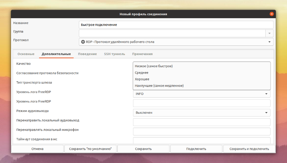Open the Протокол RDP dropdown
Image resolution: width=287 pixels, height=163 pixels.
click(176, 42)
